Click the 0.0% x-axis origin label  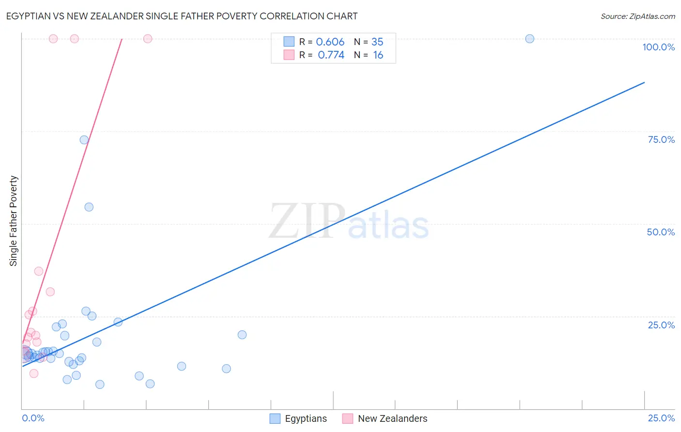pyautogui.click(x=33, y=418)
